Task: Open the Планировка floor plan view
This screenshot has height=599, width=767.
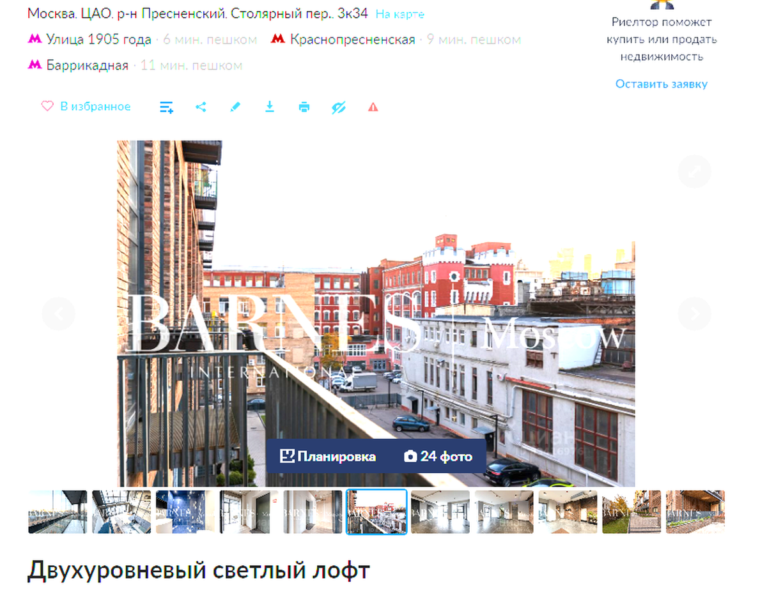Action: tap(329, 456)
